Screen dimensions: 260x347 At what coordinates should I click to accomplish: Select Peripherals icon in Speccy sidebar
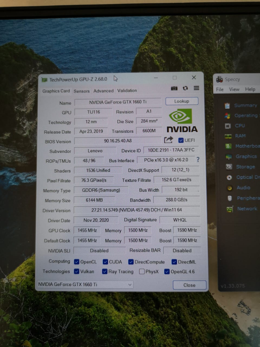coord(230,198)
